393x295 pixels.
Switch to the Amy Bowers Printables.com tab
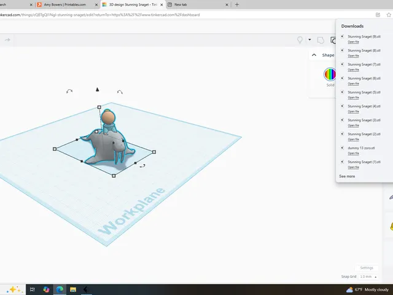click(64, 4)
